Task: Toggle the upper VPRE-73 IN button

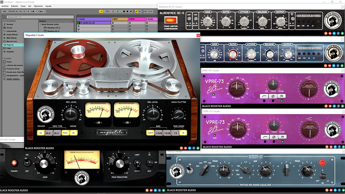Action: tap(281, 96)
